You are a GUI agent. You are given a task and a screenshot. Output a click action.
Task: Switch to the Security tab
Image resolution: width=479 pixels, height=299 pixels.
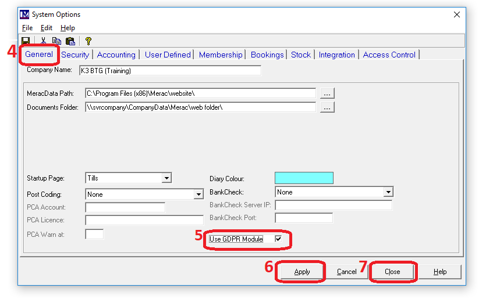click(75, 55)
